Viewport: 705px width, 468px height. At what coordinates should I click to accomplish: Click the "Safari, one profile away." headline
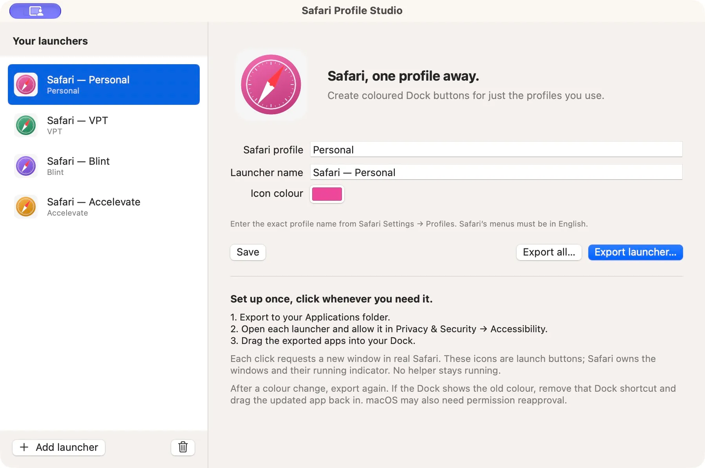coord(403,76)
